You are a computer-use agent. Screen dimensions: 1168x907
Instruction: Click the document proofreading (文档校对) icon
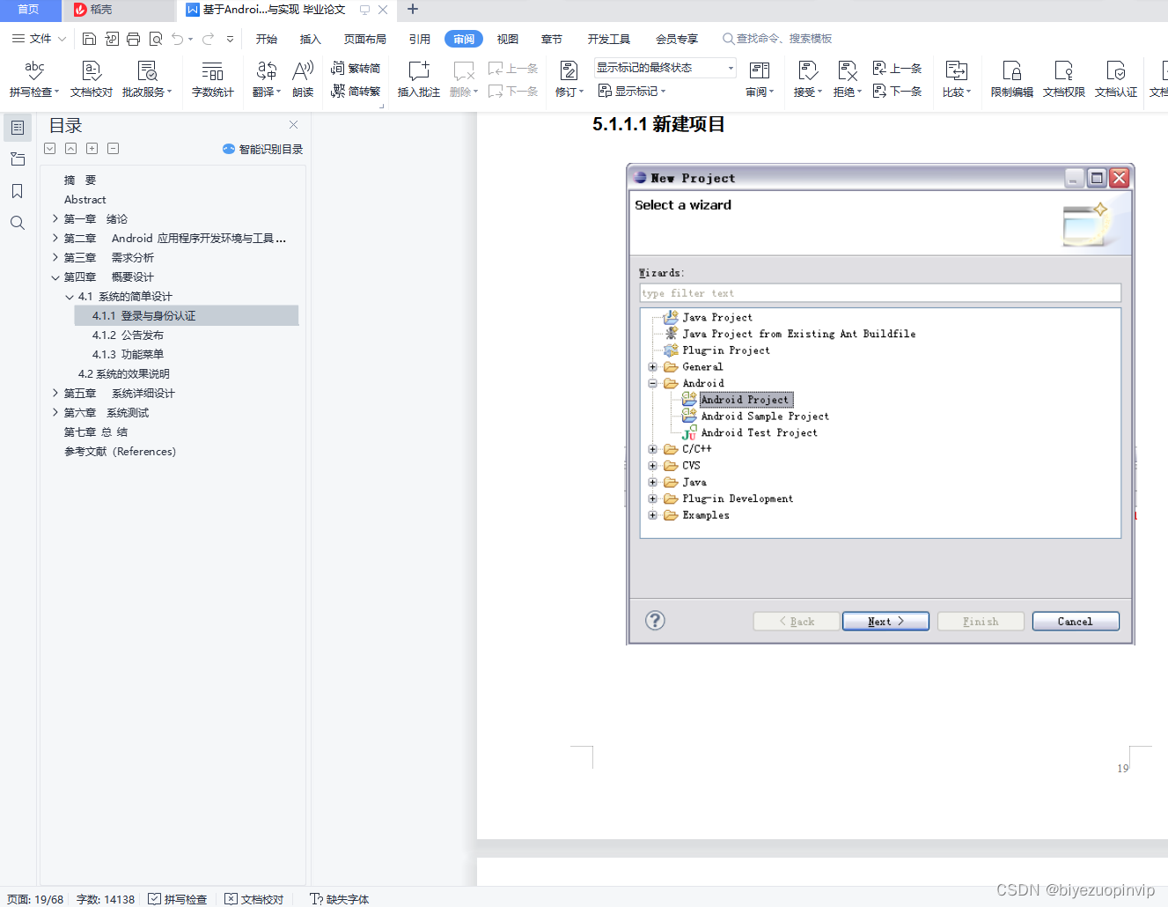coord(92,78)
